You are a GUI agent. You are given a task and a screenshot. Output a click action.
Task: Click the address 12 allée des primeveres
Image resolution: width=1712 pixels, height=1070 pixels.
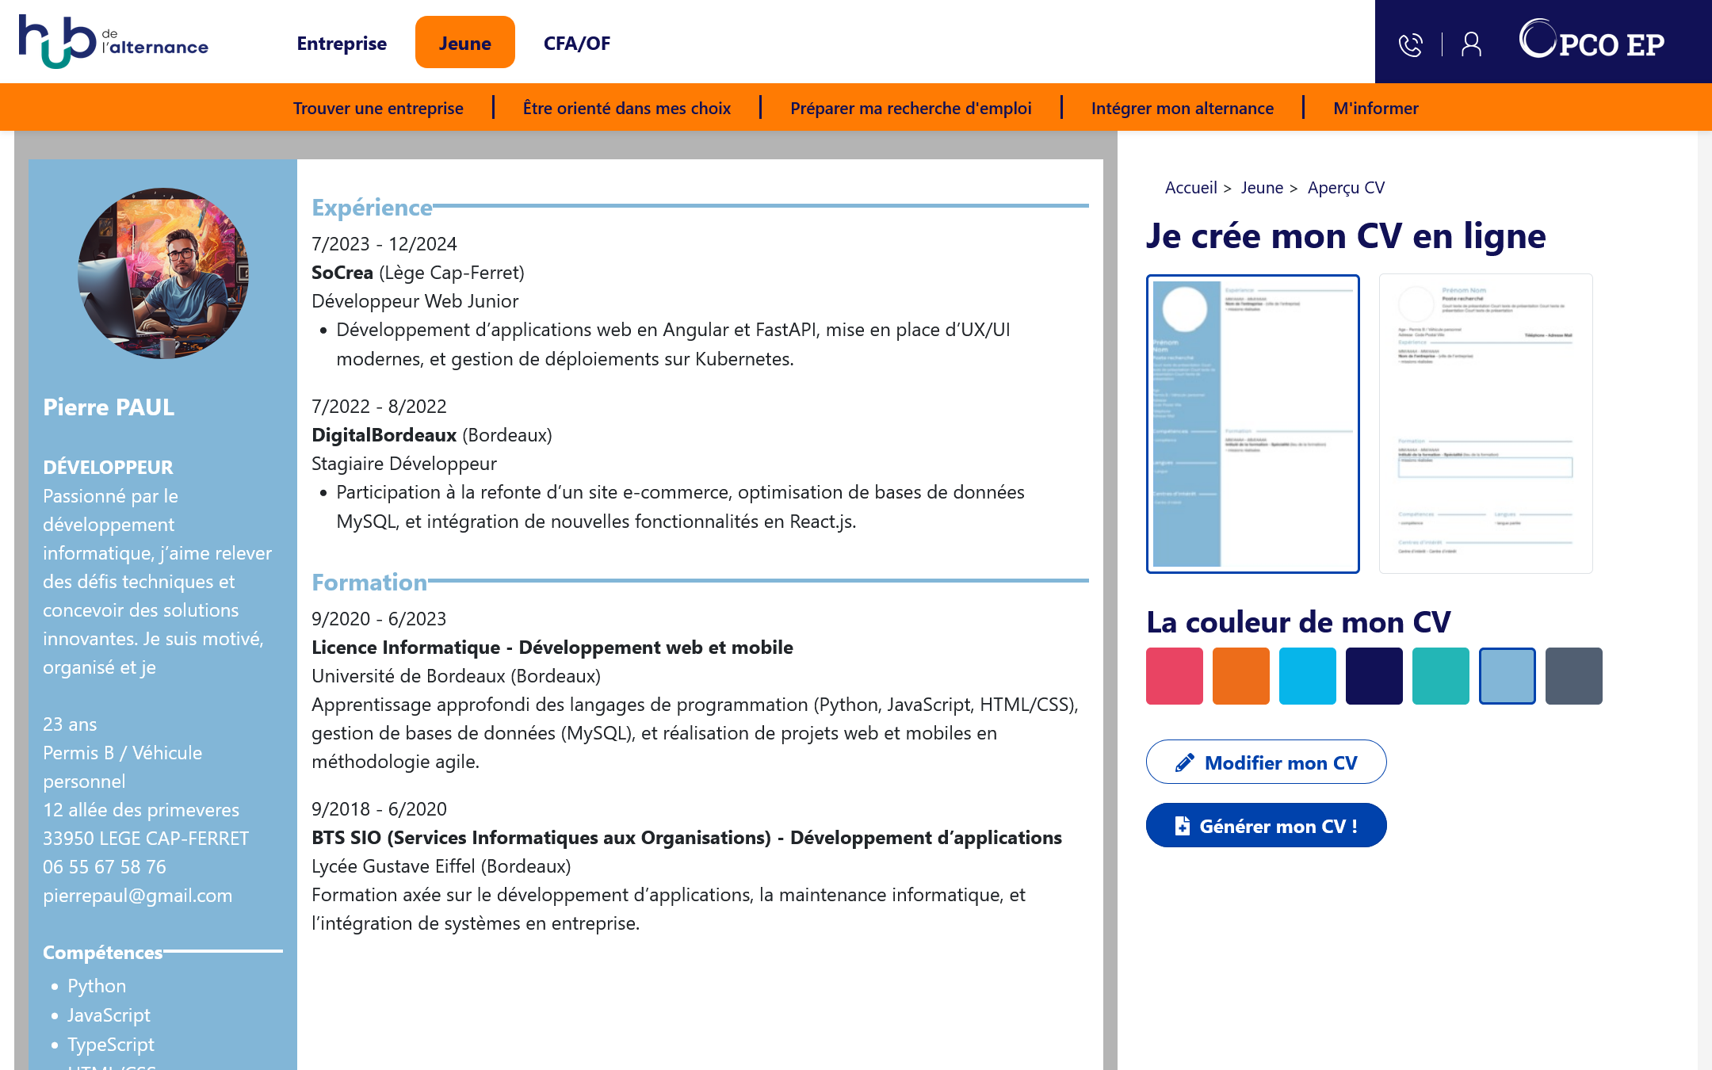pos(141,810)
